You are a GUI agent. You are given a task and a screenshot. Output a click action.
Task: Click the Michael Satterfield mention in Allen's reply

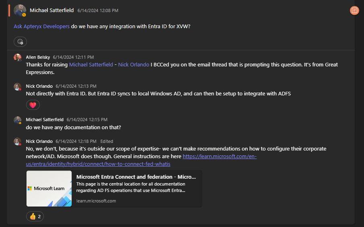(x=91, y=64)
